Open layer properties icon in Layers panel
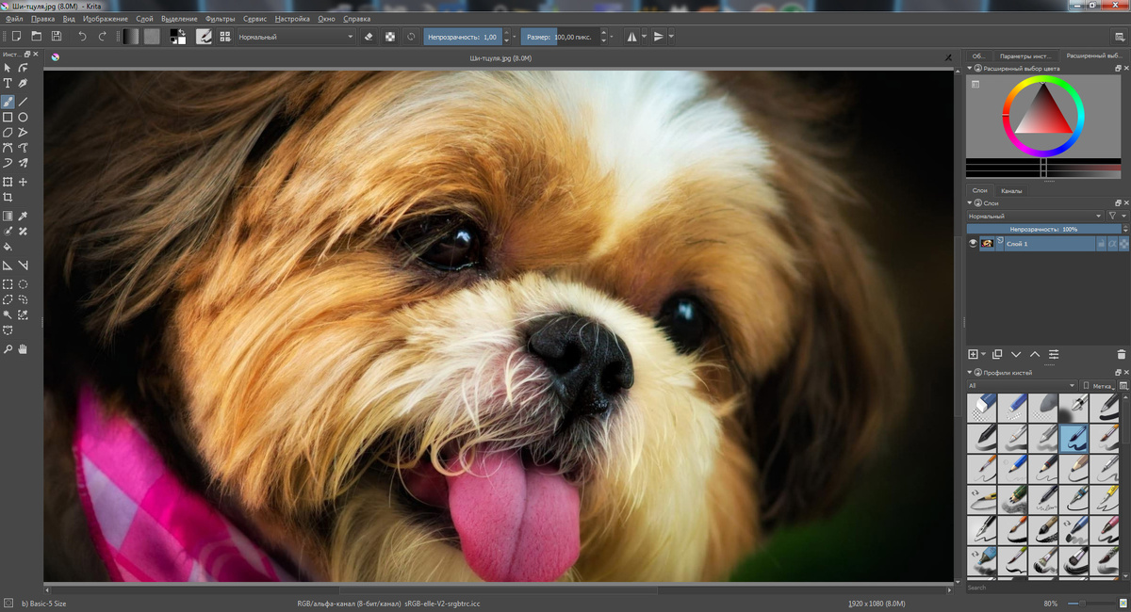 tap(1054, 354)
